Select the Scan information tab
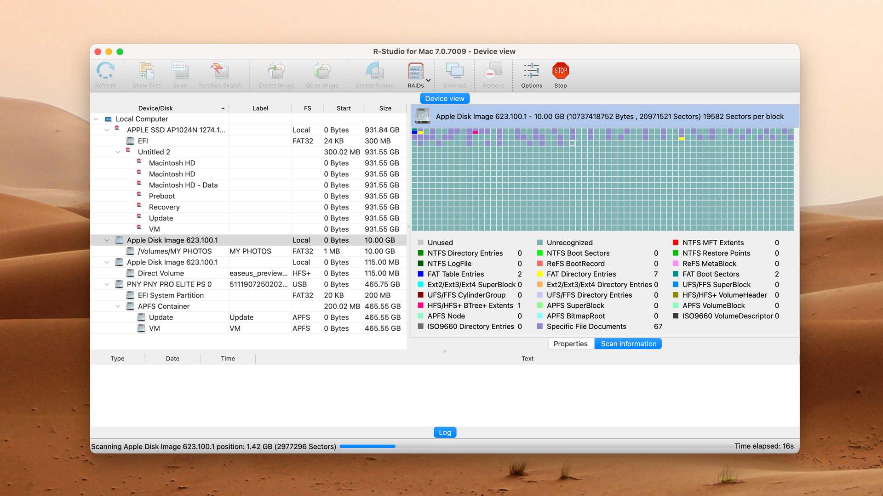The height and width of the screenshot is (496, 883). pos(628,344)
